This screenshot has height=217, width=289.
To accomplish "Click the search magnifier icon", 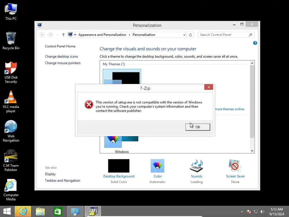I will (x=251, y=35).
